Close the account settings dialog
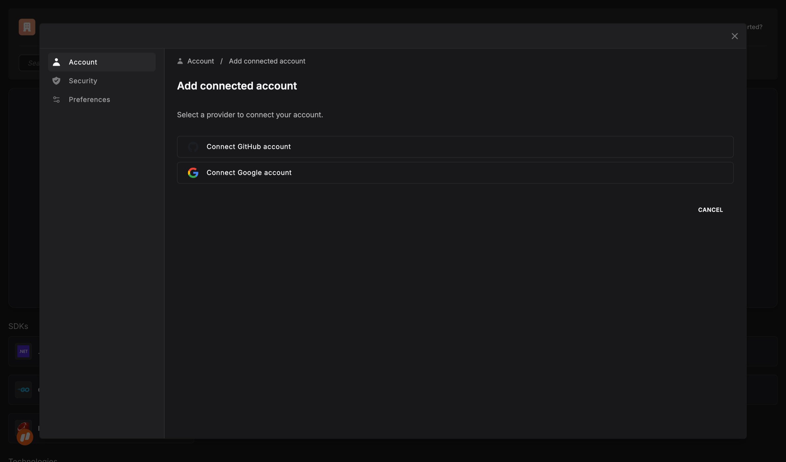The image size is (786, 462). pyautogui.click(x=735, y=36)
